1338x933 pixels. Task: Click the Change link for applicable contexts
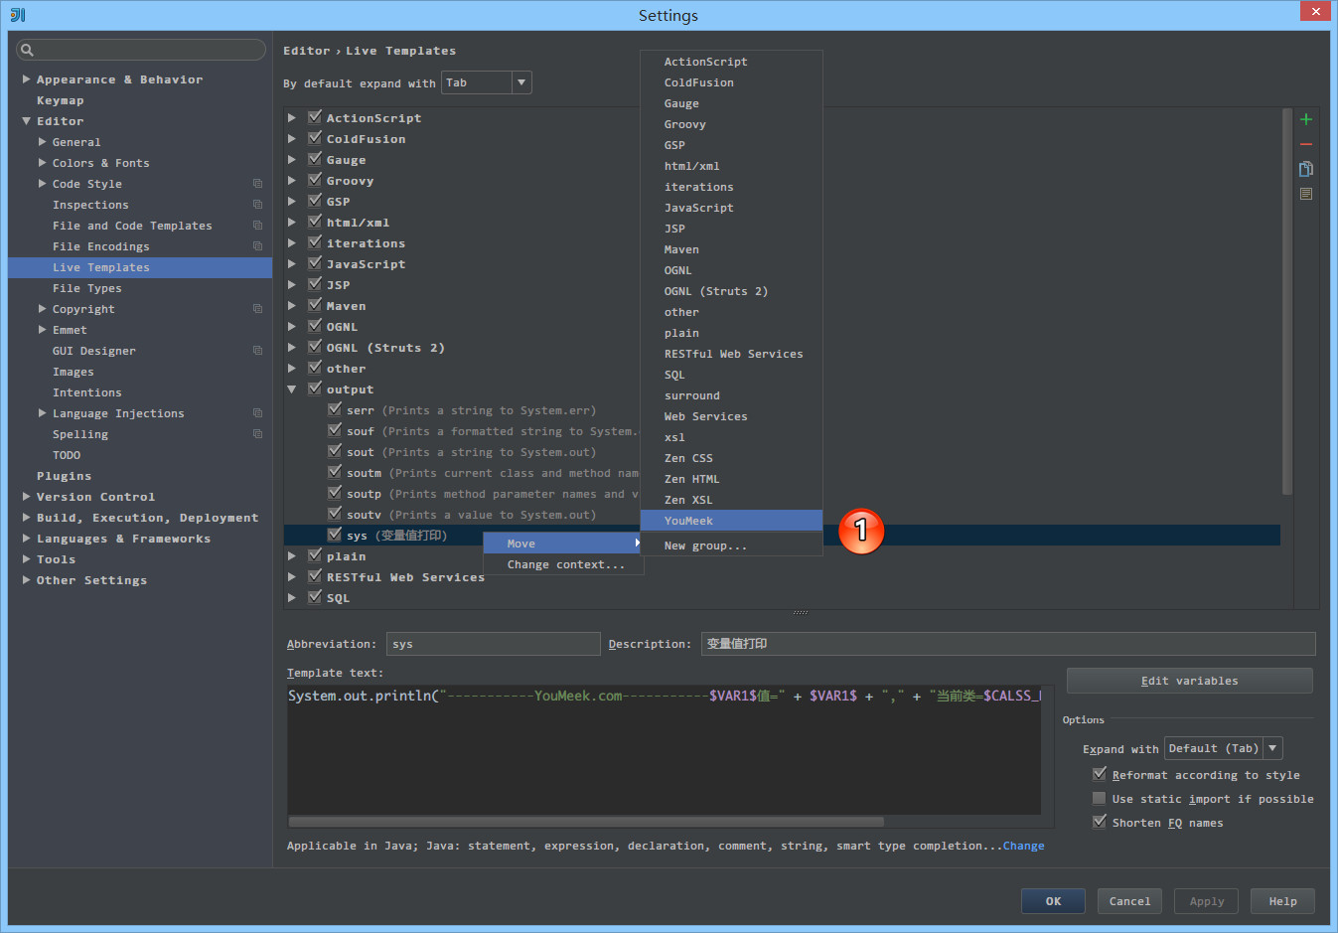point(1023,846)
